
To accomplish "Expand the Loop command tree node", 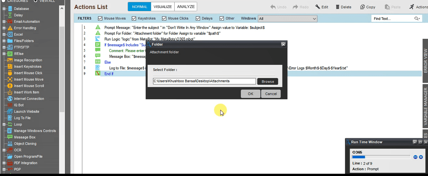I will pyautogui.click(x=4, y=125).
